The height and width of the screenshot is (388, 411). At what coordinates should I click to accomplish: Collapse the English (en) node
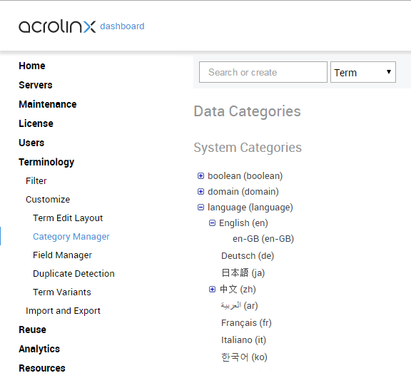pos(212,223)
